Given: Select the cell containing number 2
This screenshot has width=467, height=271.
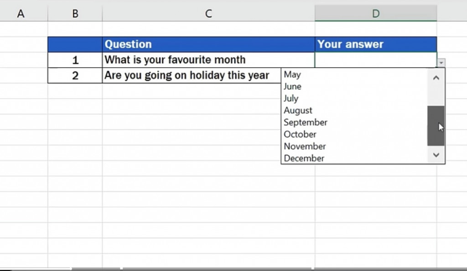Looking at the screenshot, I should pos(75,75).
